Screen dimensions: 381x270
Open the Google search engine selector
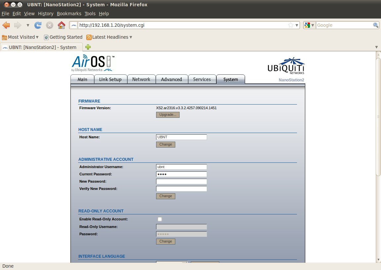pos(309,25)
